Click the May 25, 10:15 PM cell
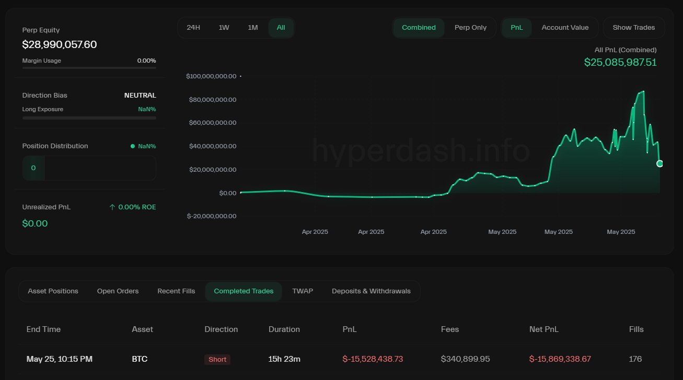 click(60, 359)
